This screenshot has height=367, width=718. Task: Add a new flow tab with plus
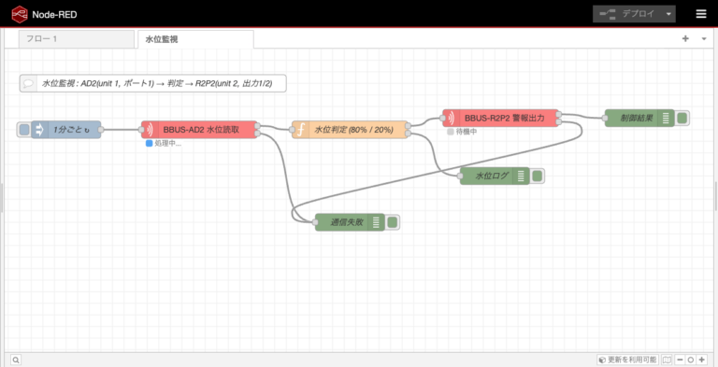click(685, 39)
